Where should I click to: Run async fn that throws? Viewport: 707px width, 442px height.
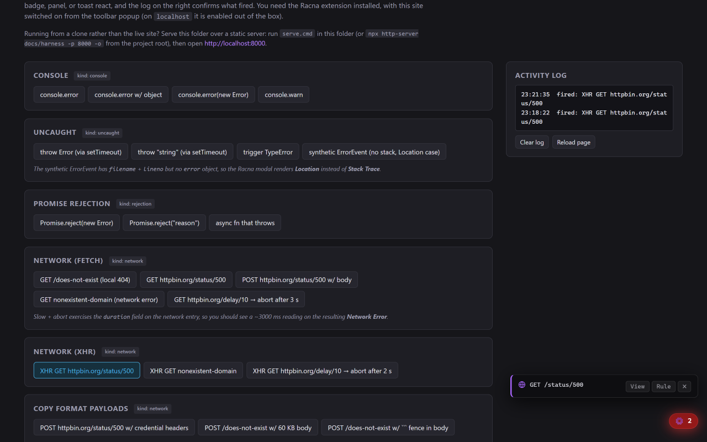245,223
